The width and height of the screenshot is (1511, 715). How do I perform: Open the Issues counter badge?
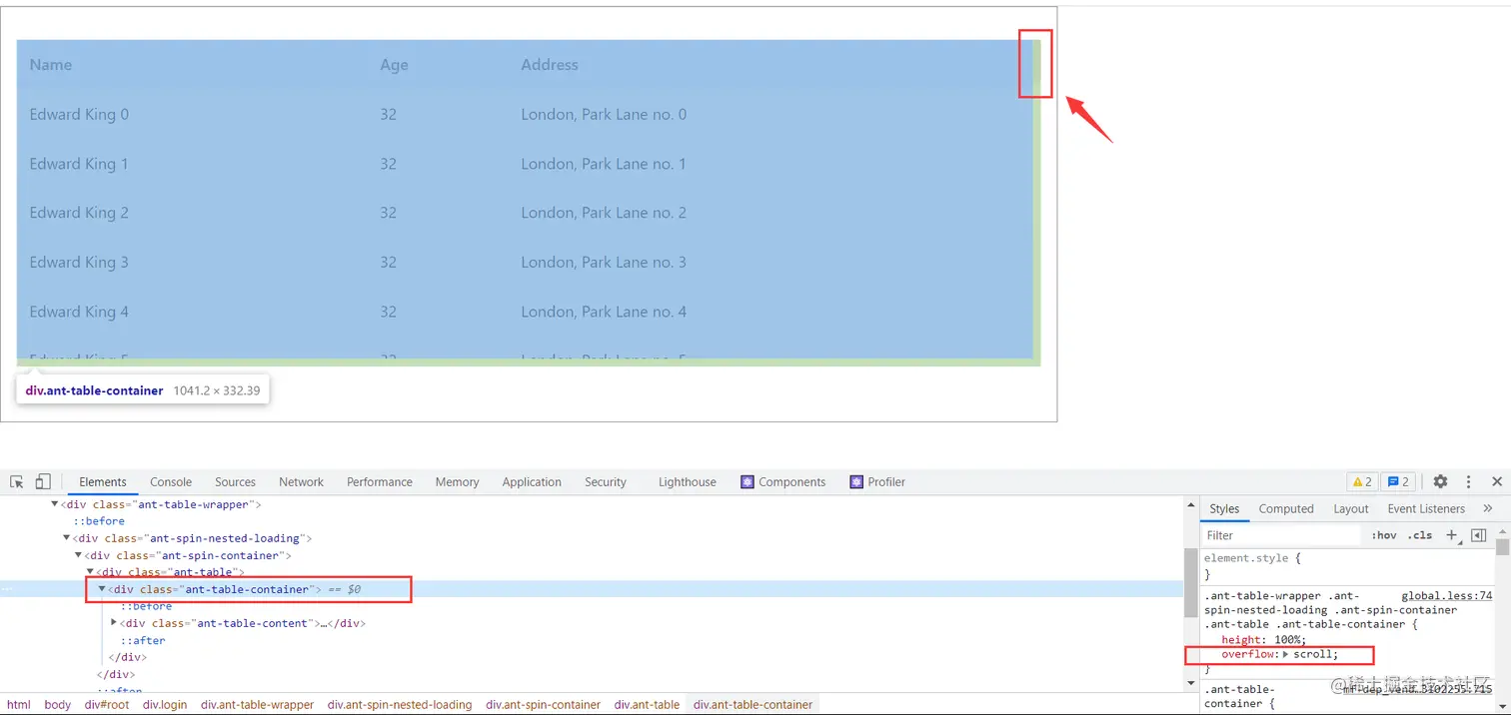click(1397, 481)
